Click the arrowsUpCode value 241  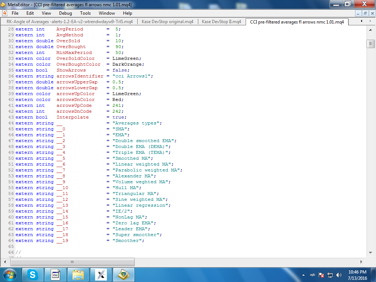[x=117, y=105]
